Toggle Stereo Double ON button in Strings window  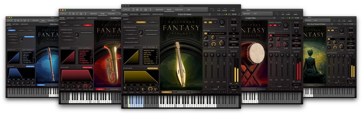[x=210, y=22]
